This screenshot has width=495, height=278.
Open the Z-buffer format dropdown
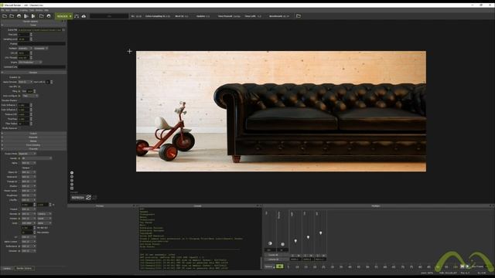[x=29, y=200]
